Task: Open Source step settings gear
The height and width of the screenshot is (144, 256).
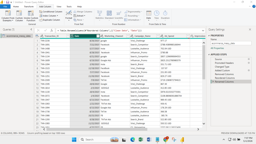Action: [249, 59]
